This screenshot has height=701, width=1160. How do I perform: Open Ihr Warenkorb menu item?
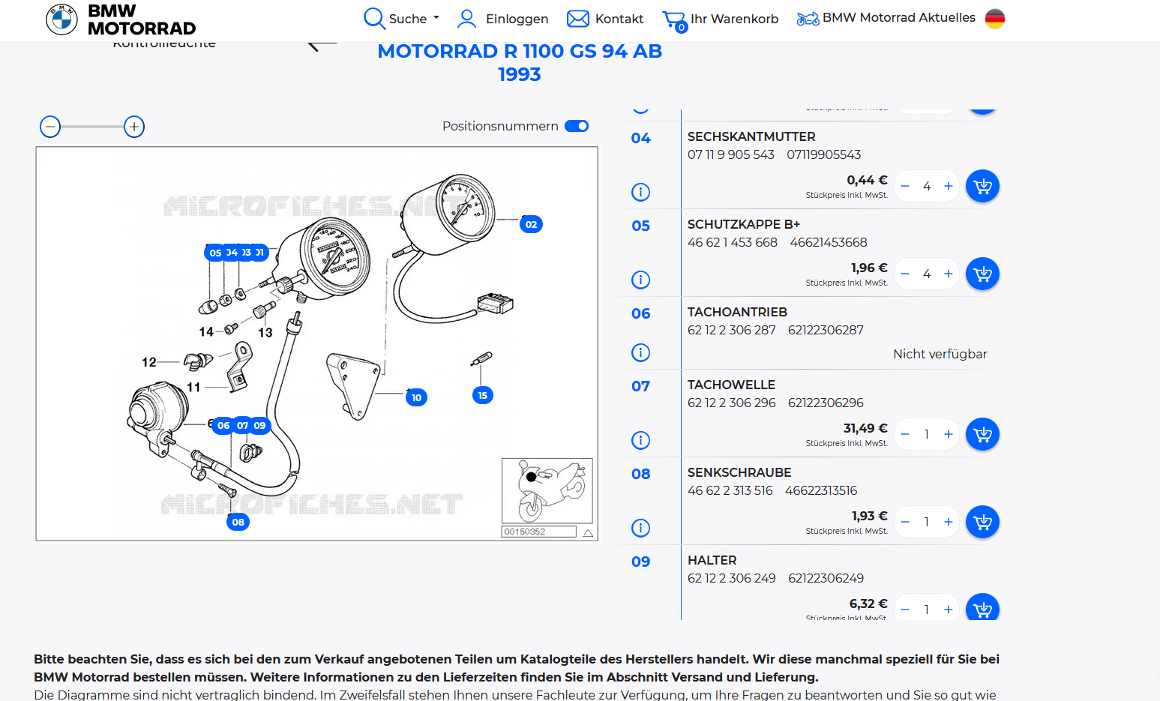[x=734, y=19]
